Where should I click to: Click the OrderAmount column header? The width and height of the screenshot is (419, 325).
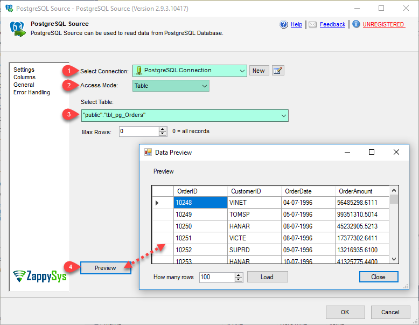tap(362, 191)
